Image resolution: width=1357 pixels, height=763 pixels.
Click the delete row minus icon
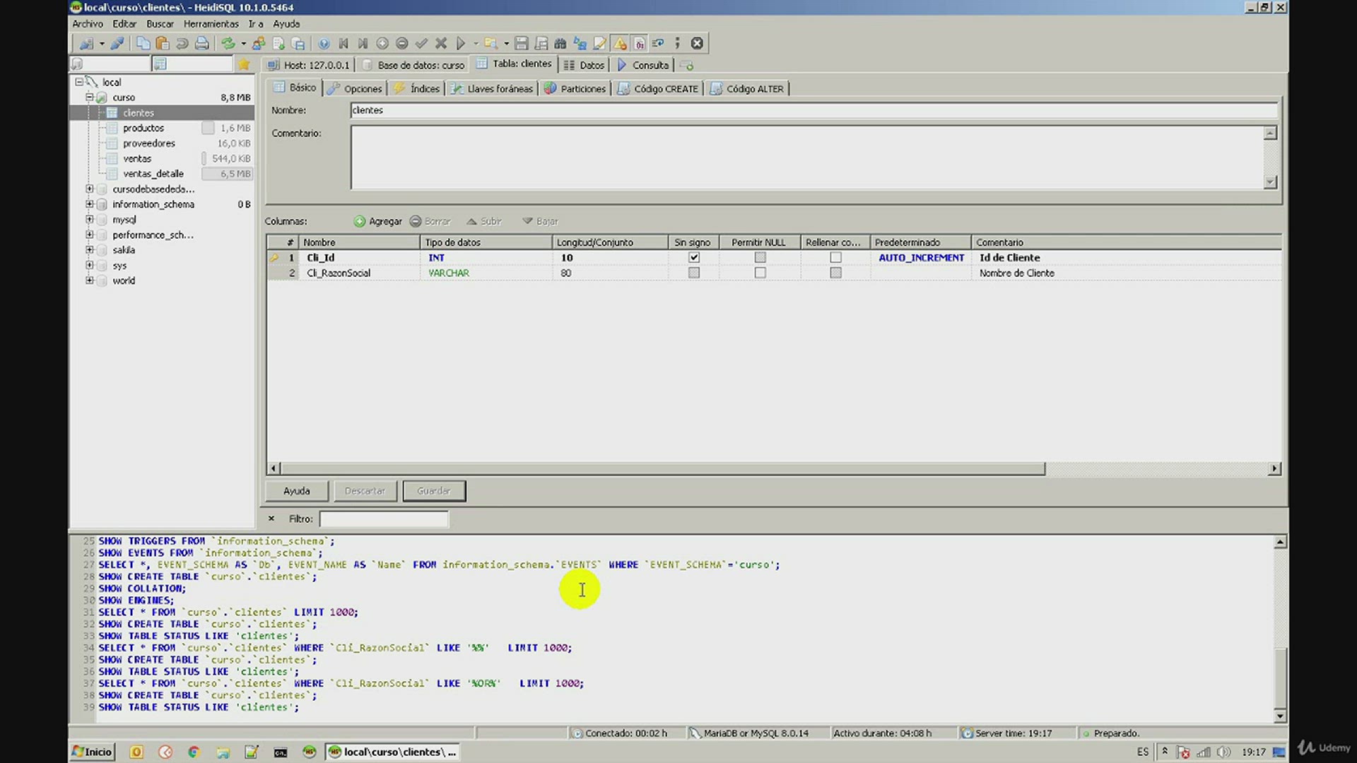point(402,44)
